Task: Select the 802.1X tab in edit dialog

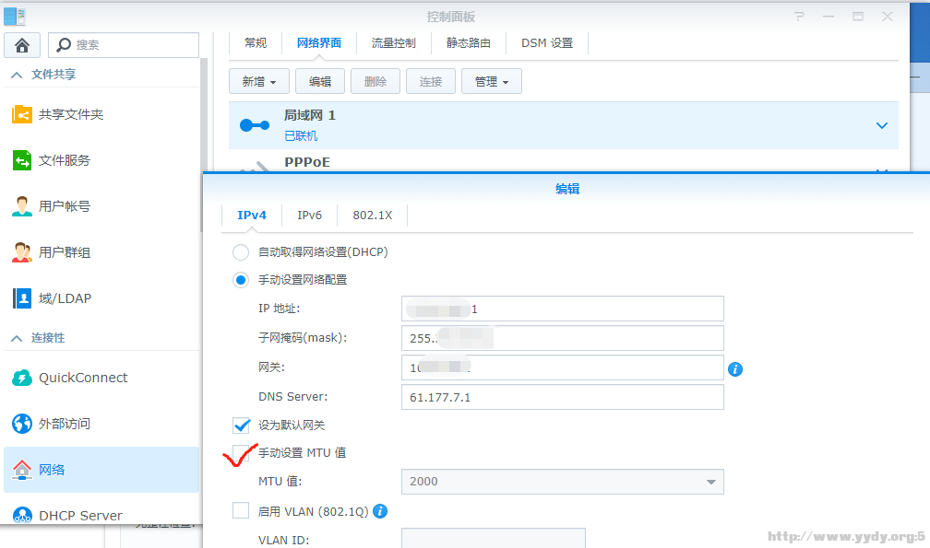Action: pos(373,216)
